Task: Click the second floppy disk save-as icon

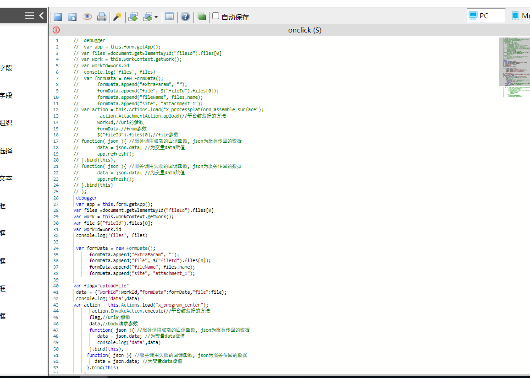Action: [72, 17]
